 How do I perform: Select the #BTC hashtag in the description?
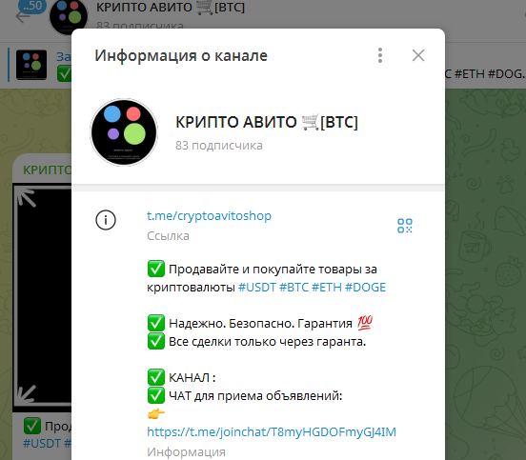tap(293, 288)
